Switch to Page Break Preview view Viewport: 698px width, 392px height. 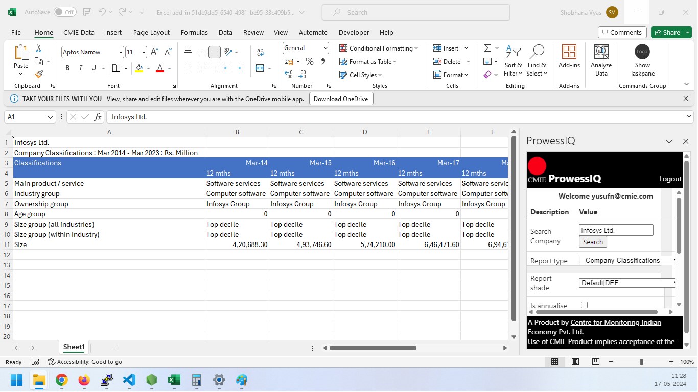pos(596,362)
